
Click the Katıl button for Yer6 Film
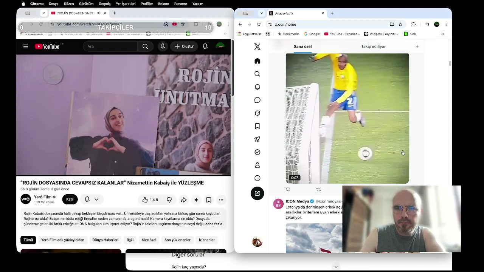(x=70, y=199)
